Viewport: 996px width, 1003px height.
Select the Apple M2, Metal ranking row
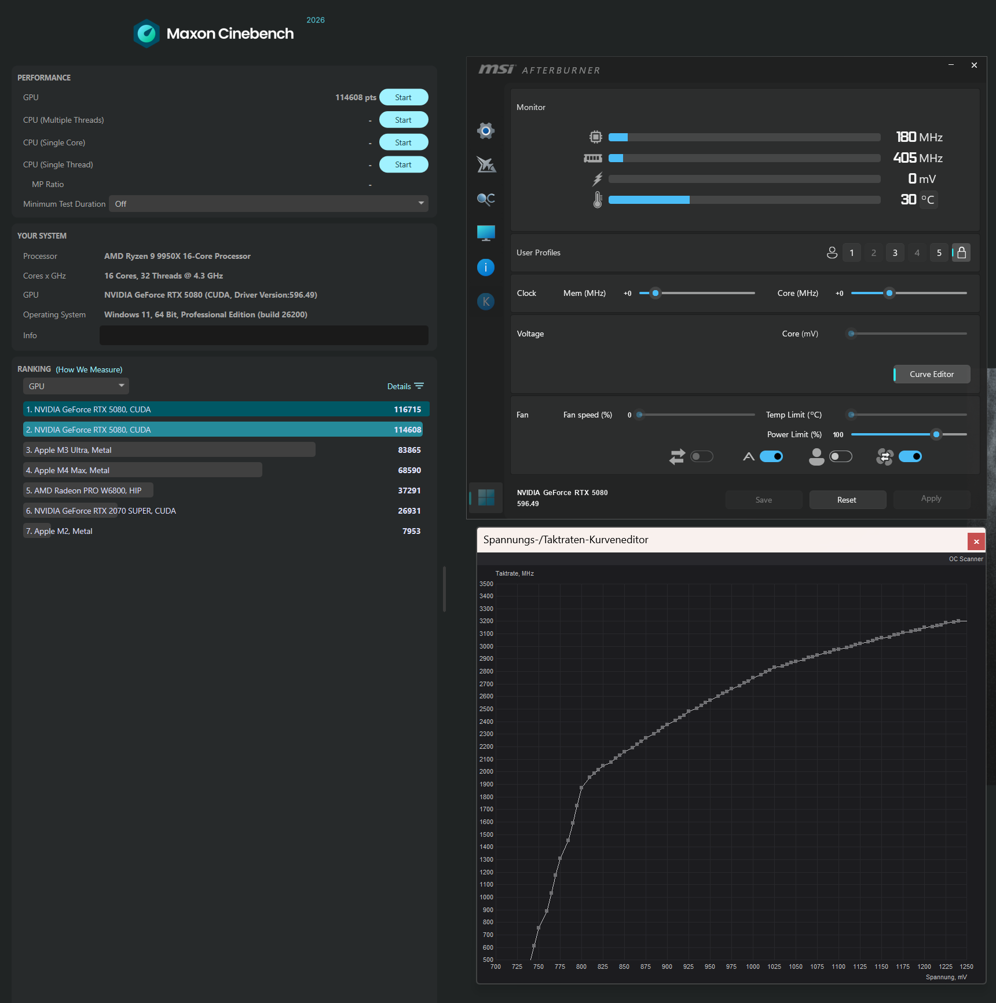(x=226, y=531)
